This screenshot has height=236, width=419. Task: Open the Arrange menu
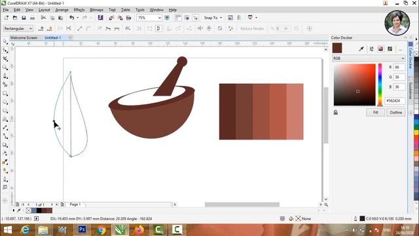point(62,10)
